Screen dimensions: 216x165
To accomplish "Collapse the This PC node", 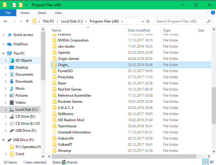I will click(x=4, y=53).
